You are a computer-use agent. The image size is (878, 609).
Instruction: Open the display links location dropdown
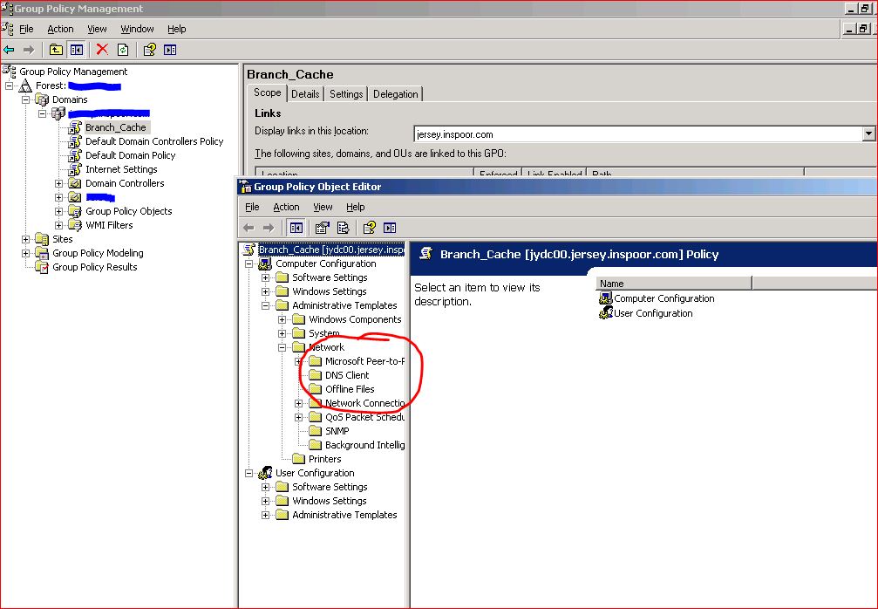coord(868,135)
